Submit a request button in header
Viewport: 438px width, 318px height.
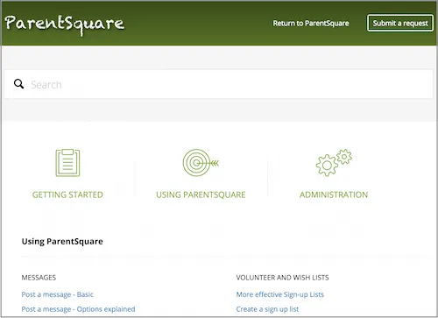point(400,23)
